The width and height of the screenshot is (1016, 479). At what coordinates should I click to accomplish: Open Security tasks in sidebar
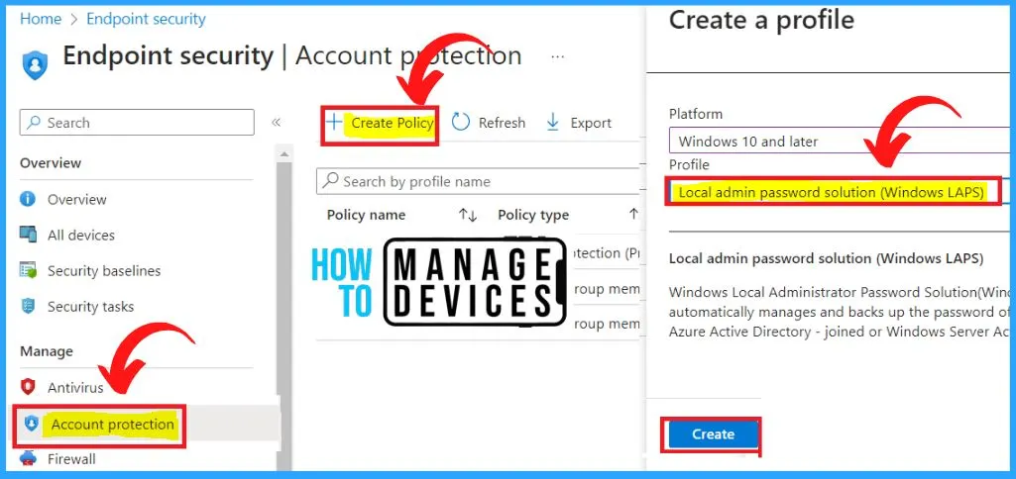click(91, 306)
